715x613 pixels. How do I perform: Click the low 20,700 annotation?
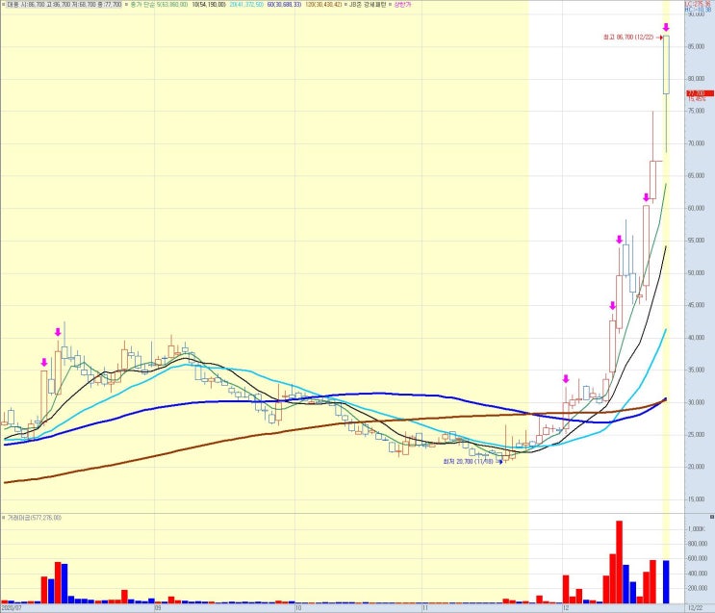(x=469, y=462)
